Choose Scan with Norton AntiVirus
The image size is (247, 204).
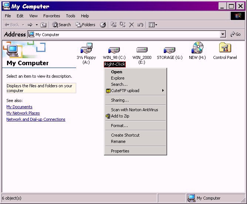135,110
